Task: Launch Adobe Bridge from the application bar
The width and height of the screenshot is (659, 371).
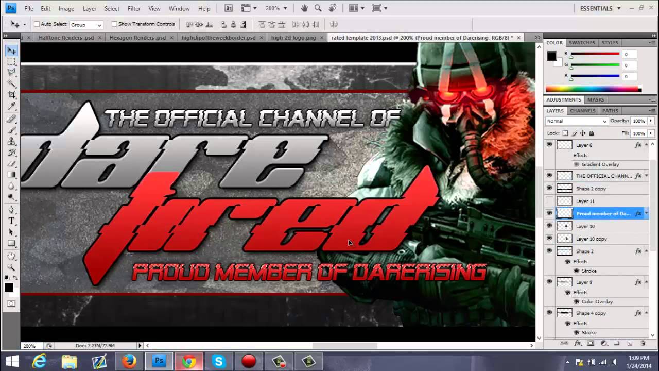Action: tap(229, 8)
